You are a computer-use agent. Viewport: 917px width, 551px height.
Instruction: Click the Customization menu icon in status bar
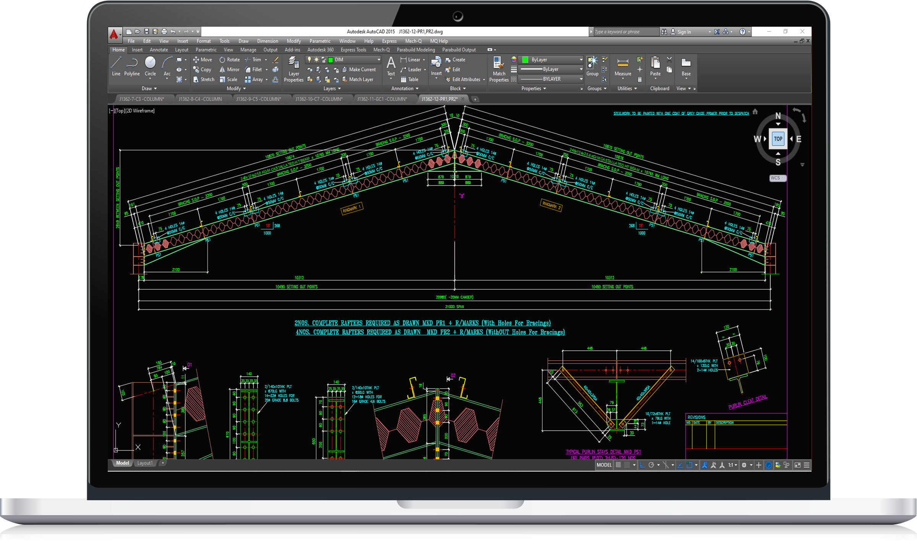point(807,465)
